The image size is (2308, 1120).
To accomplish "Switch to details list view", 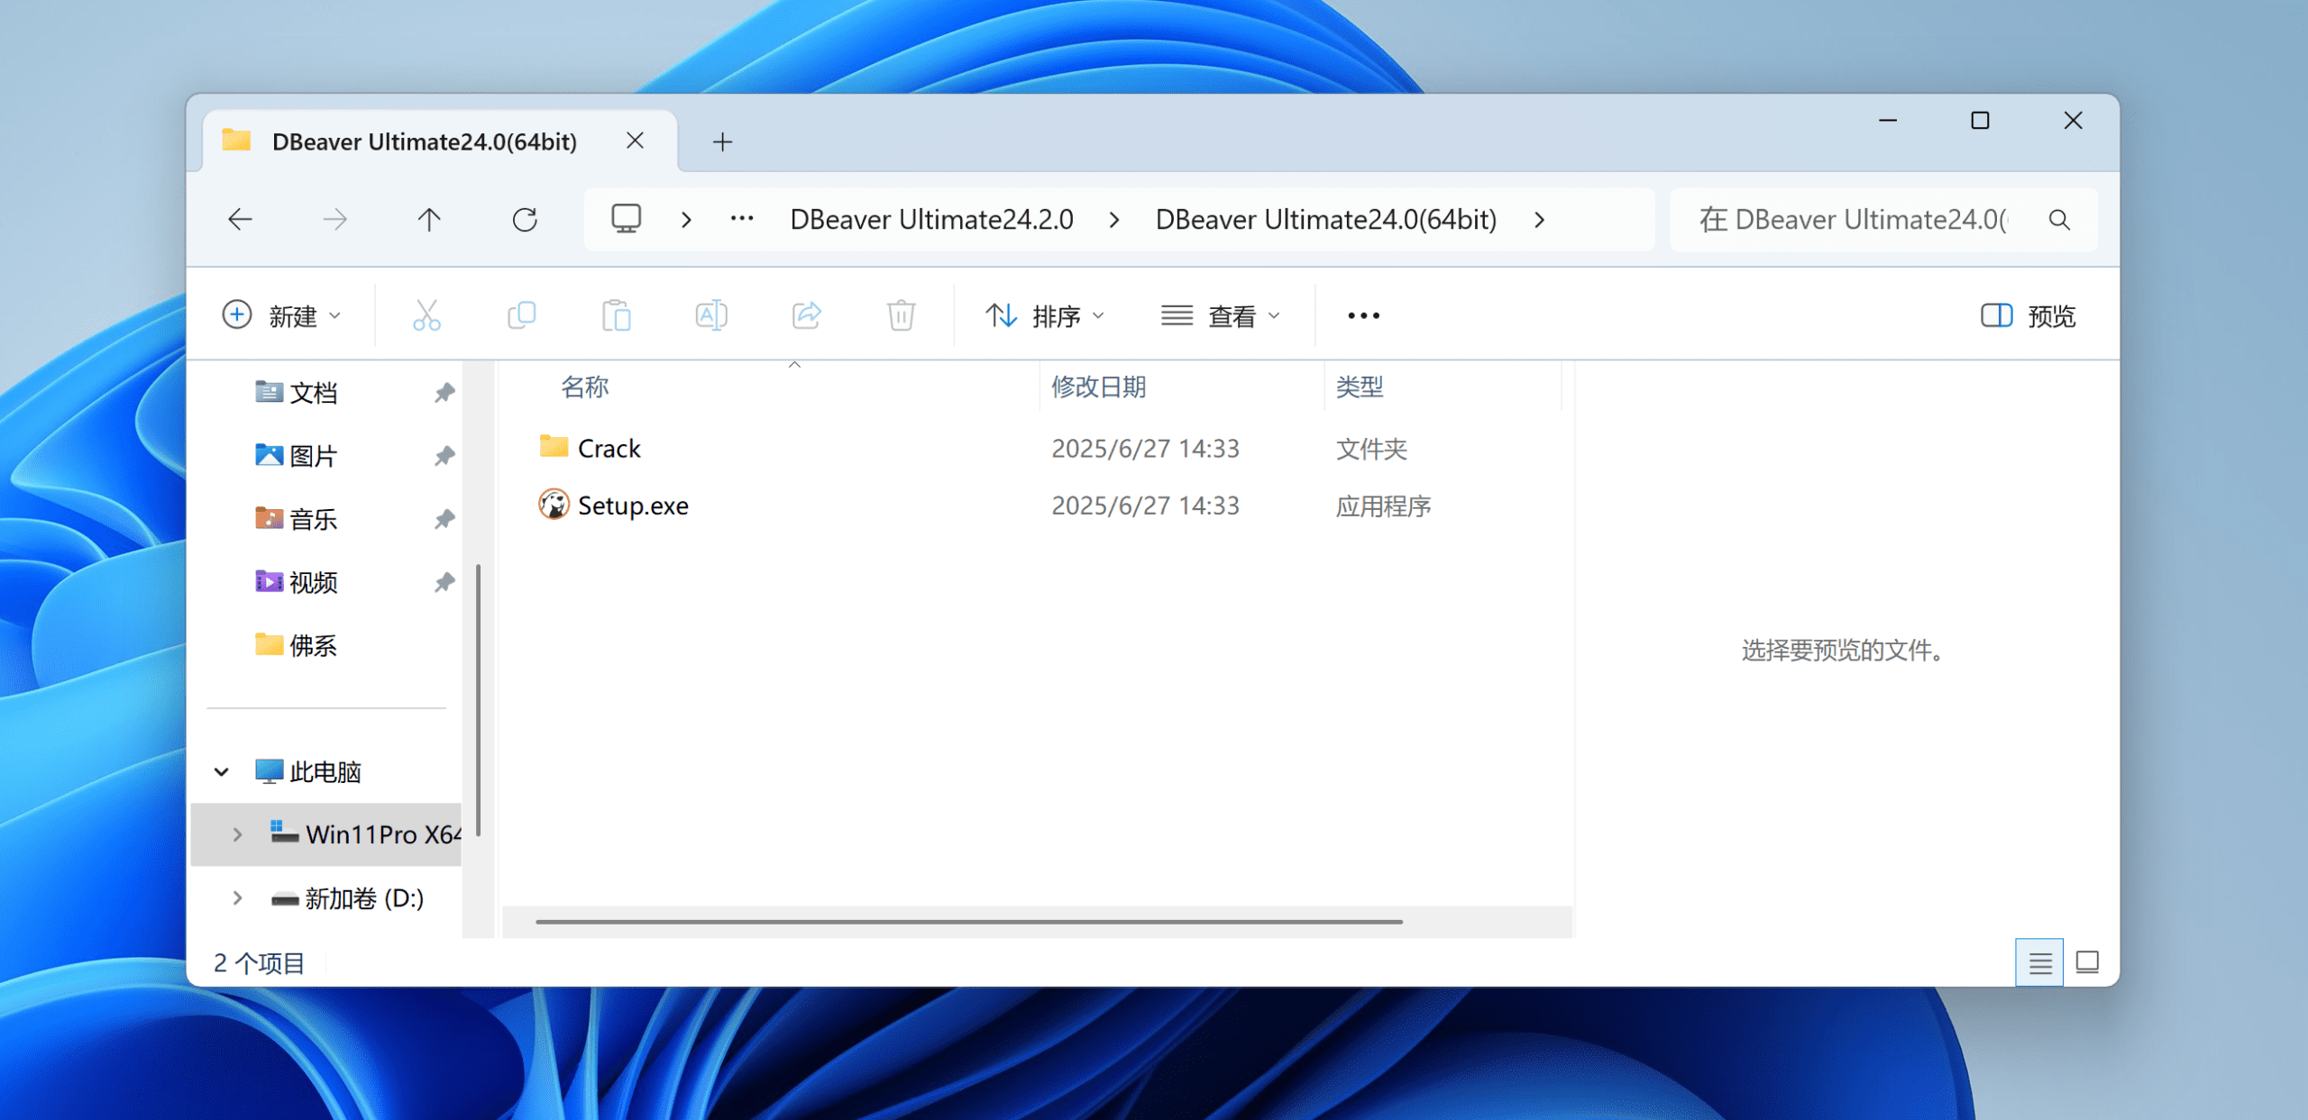I will click(x=2039, y=962).
